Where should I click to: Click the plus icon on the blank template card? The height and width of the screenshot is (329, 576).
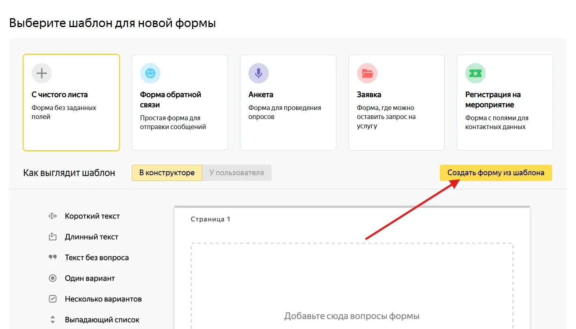tap(42, 73)
